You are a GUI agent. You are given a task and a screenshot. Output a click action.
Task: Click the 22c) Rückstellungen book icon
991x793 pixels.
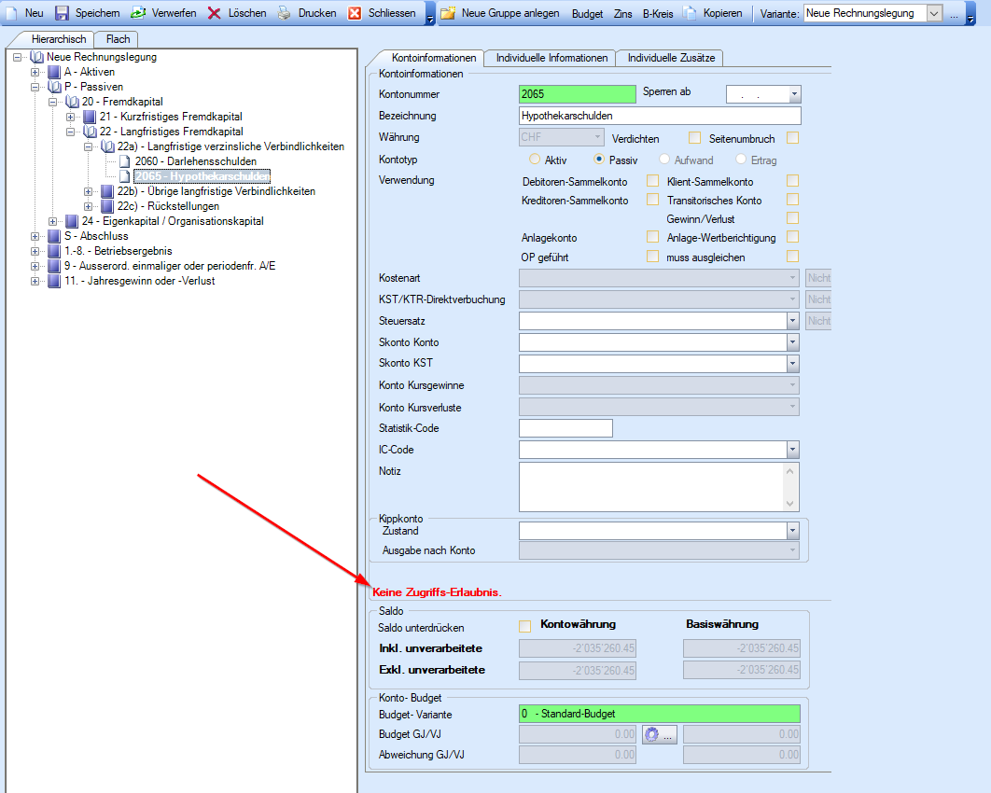coord(106,206)
